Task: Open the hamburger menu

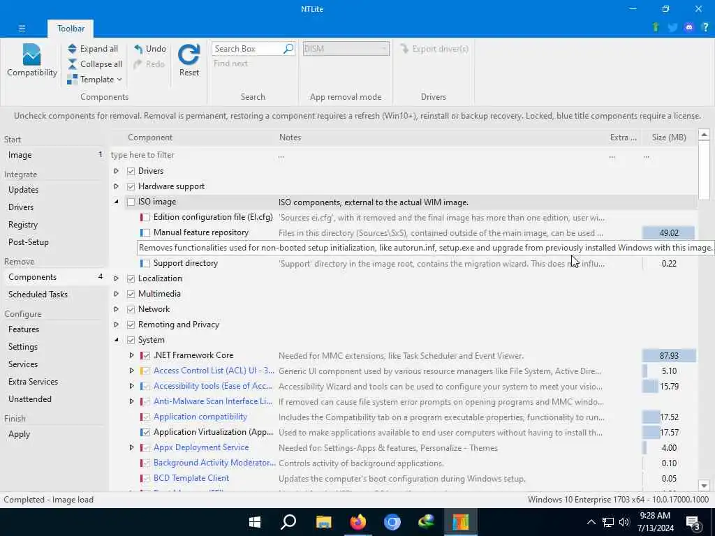Action: (22, 28)
